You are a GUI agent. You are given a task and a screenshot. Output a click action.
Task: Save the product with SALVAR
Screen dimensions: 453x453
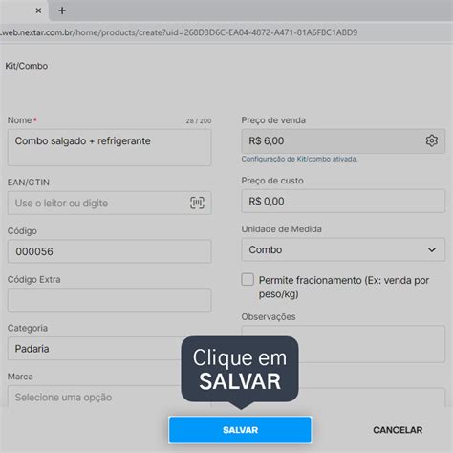240,430
